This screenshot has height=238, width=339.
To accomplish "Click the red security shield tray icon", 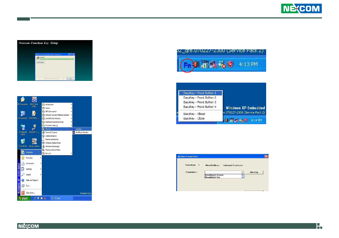I will pos(230,65).
